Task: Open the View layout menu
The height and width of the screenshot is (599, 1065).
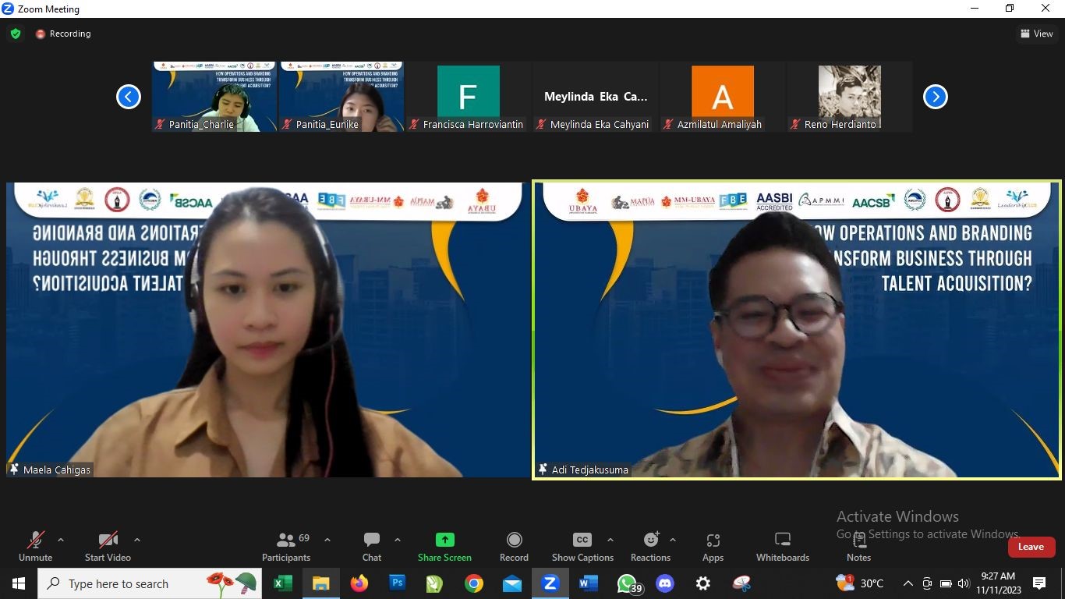Action: (x=1037, y=34)
